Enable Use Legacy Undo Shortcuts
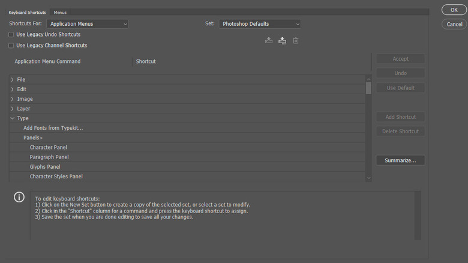This screenshot has width=468, height=263. [x=11, y=35]
